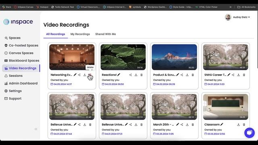Switch to the Shared With Me tab
The image size is (258, 145).
[x=106, y=34]
